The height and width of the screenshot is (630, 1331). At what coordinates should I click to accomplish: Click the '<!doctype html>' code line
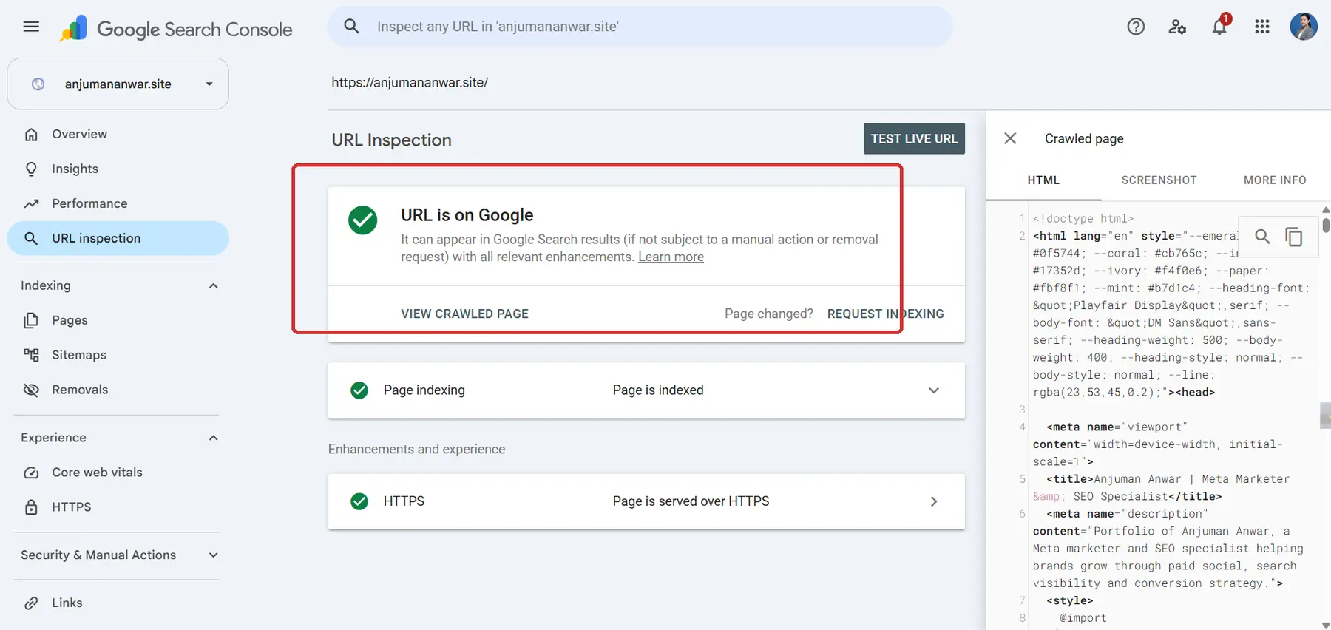point(1083,218)
